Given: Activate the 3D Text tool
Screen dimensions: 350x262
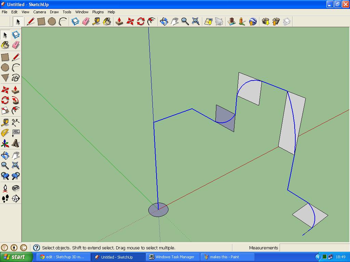Looking at the screenshot, I should pyautogui.click(x=16, y=143).
